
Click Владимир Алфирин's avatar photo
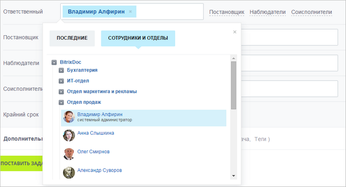pos(69,117)
